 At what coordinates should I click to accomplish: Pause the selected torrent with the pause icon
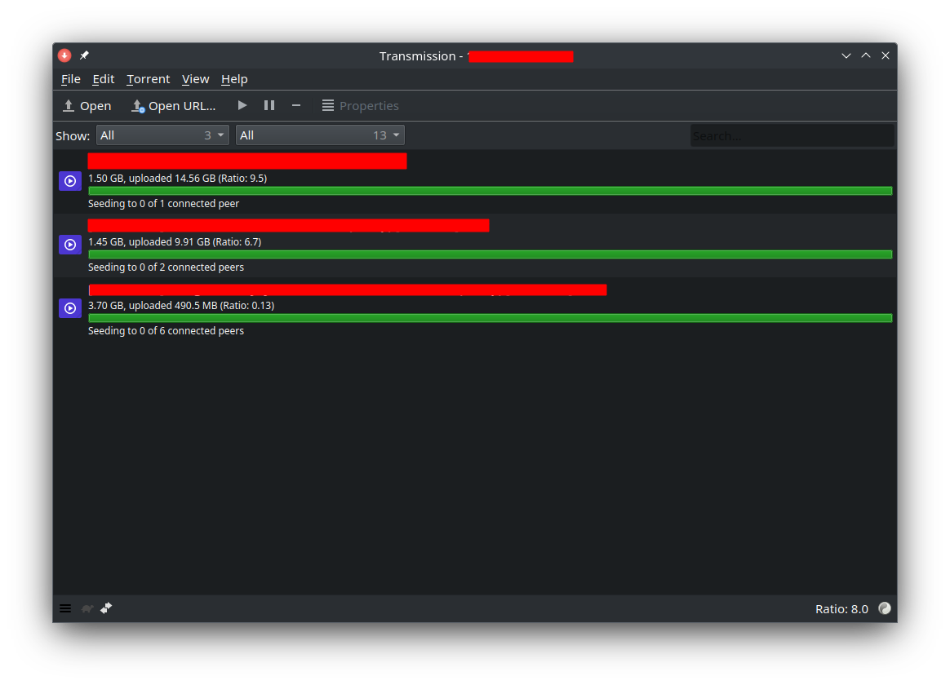coord(269,104)
